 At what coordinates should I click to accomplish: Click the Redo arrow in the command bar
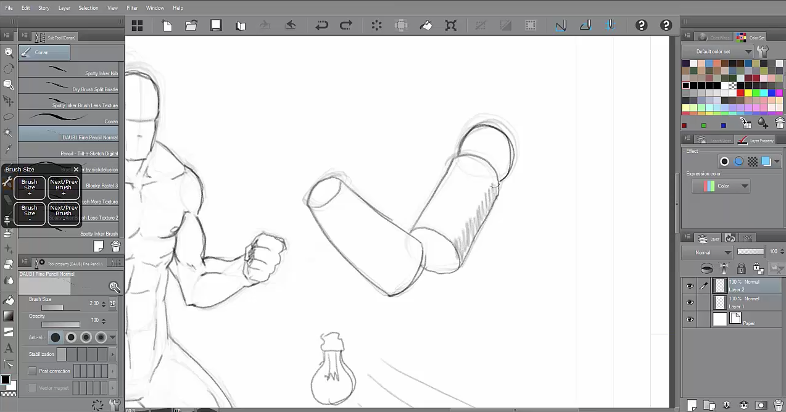click(346, 25)
